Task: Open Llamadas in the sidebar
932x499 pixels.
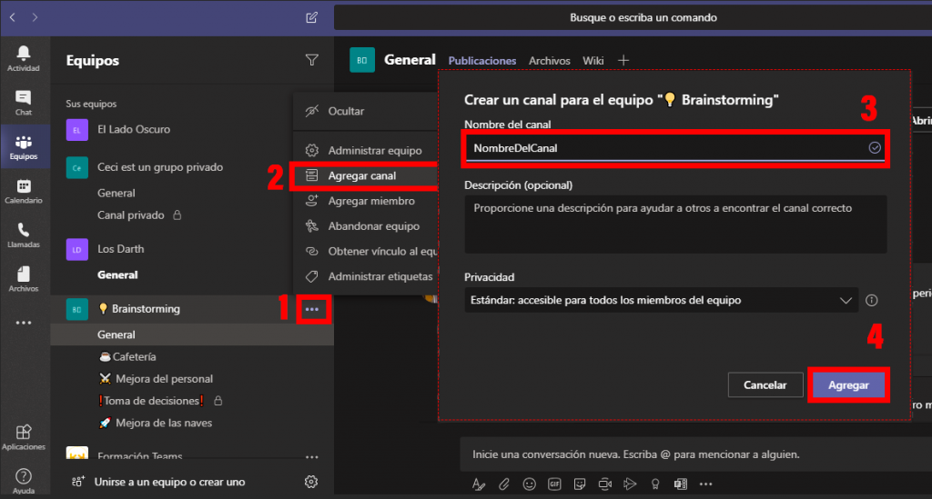Action: [23, 235]
